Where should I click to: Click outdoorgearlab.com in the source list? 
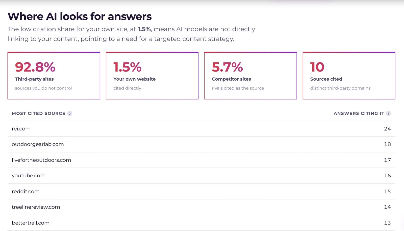(38, 144)
